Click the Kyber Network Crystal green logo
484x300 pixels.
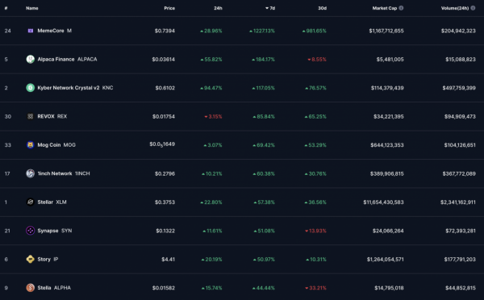[31, 88]
